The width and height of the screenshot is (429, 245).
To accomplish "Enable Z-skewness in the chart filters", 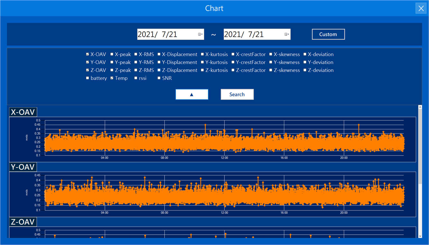I will [x=271, y=70].
